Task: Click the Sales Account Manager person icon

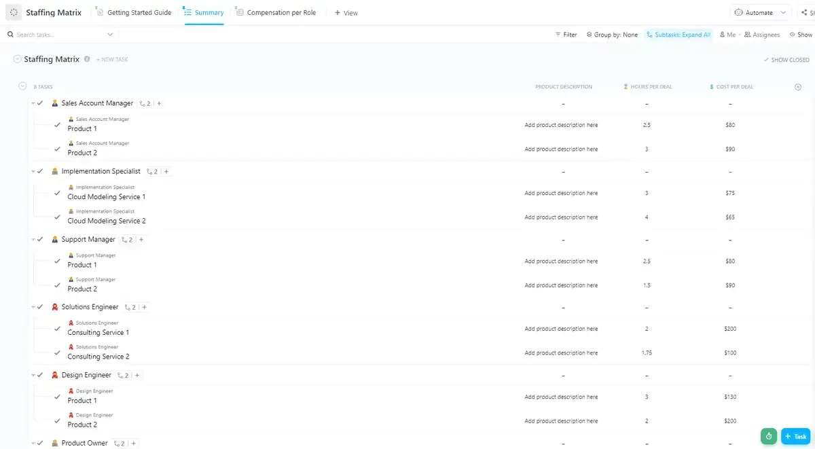Action: click(55, 103)
